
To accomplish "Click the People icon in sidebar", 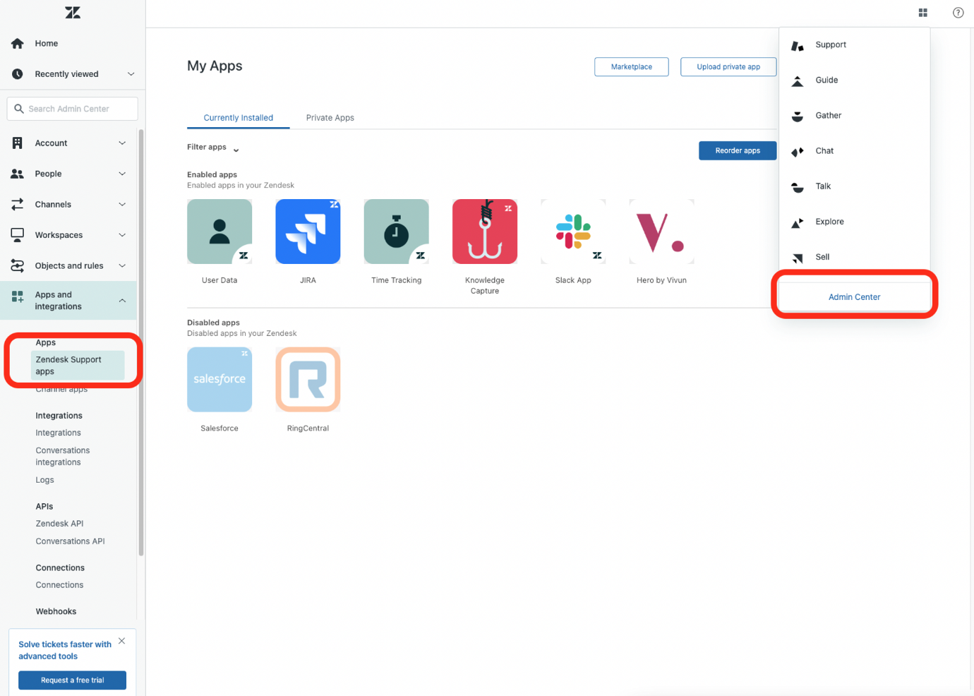I will 18,174.
